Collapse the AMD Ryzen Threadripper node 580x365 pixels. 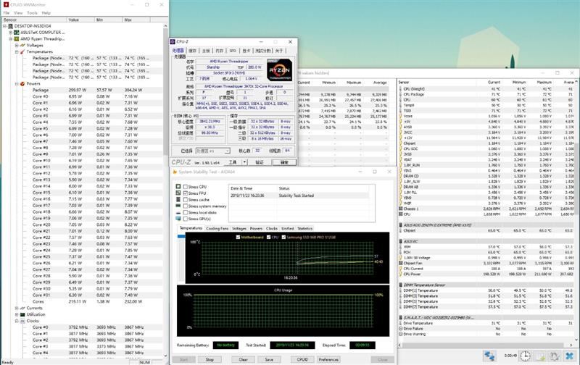tap(11, 39)
